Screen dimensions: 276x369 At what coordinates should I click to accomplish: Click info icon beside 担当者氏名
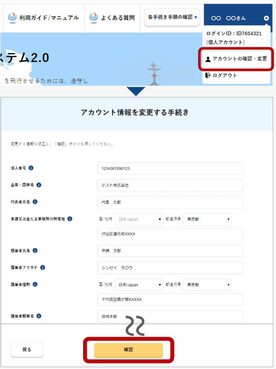click(35, 250)
